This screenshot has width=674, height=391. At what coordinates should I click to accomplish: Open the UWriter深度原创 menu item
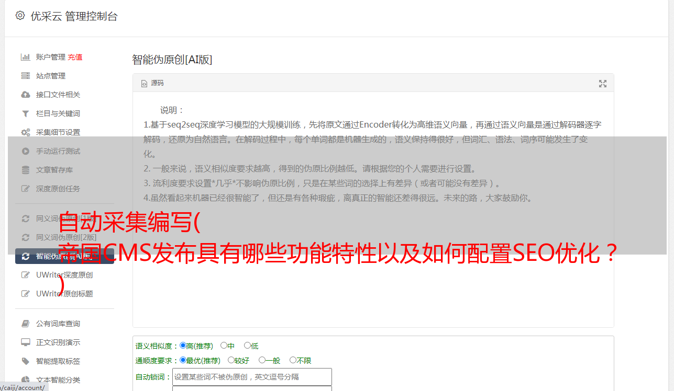pyautogui.click(x=64, y=275)
